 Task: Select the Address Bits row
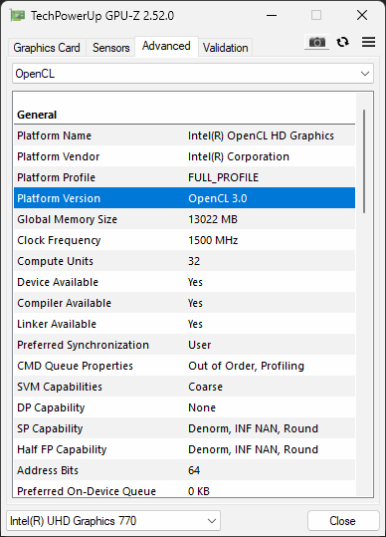tap(185, 470)
